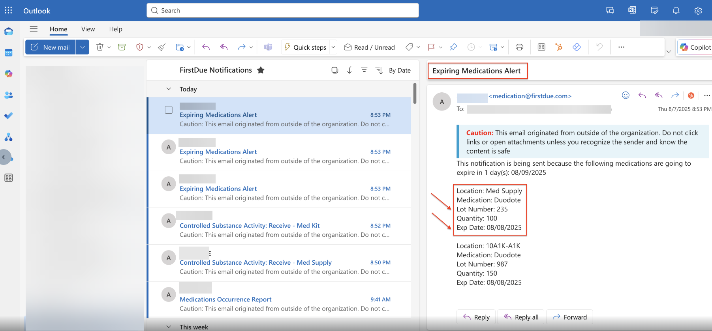Switch to the View tab

coord(88,29)
